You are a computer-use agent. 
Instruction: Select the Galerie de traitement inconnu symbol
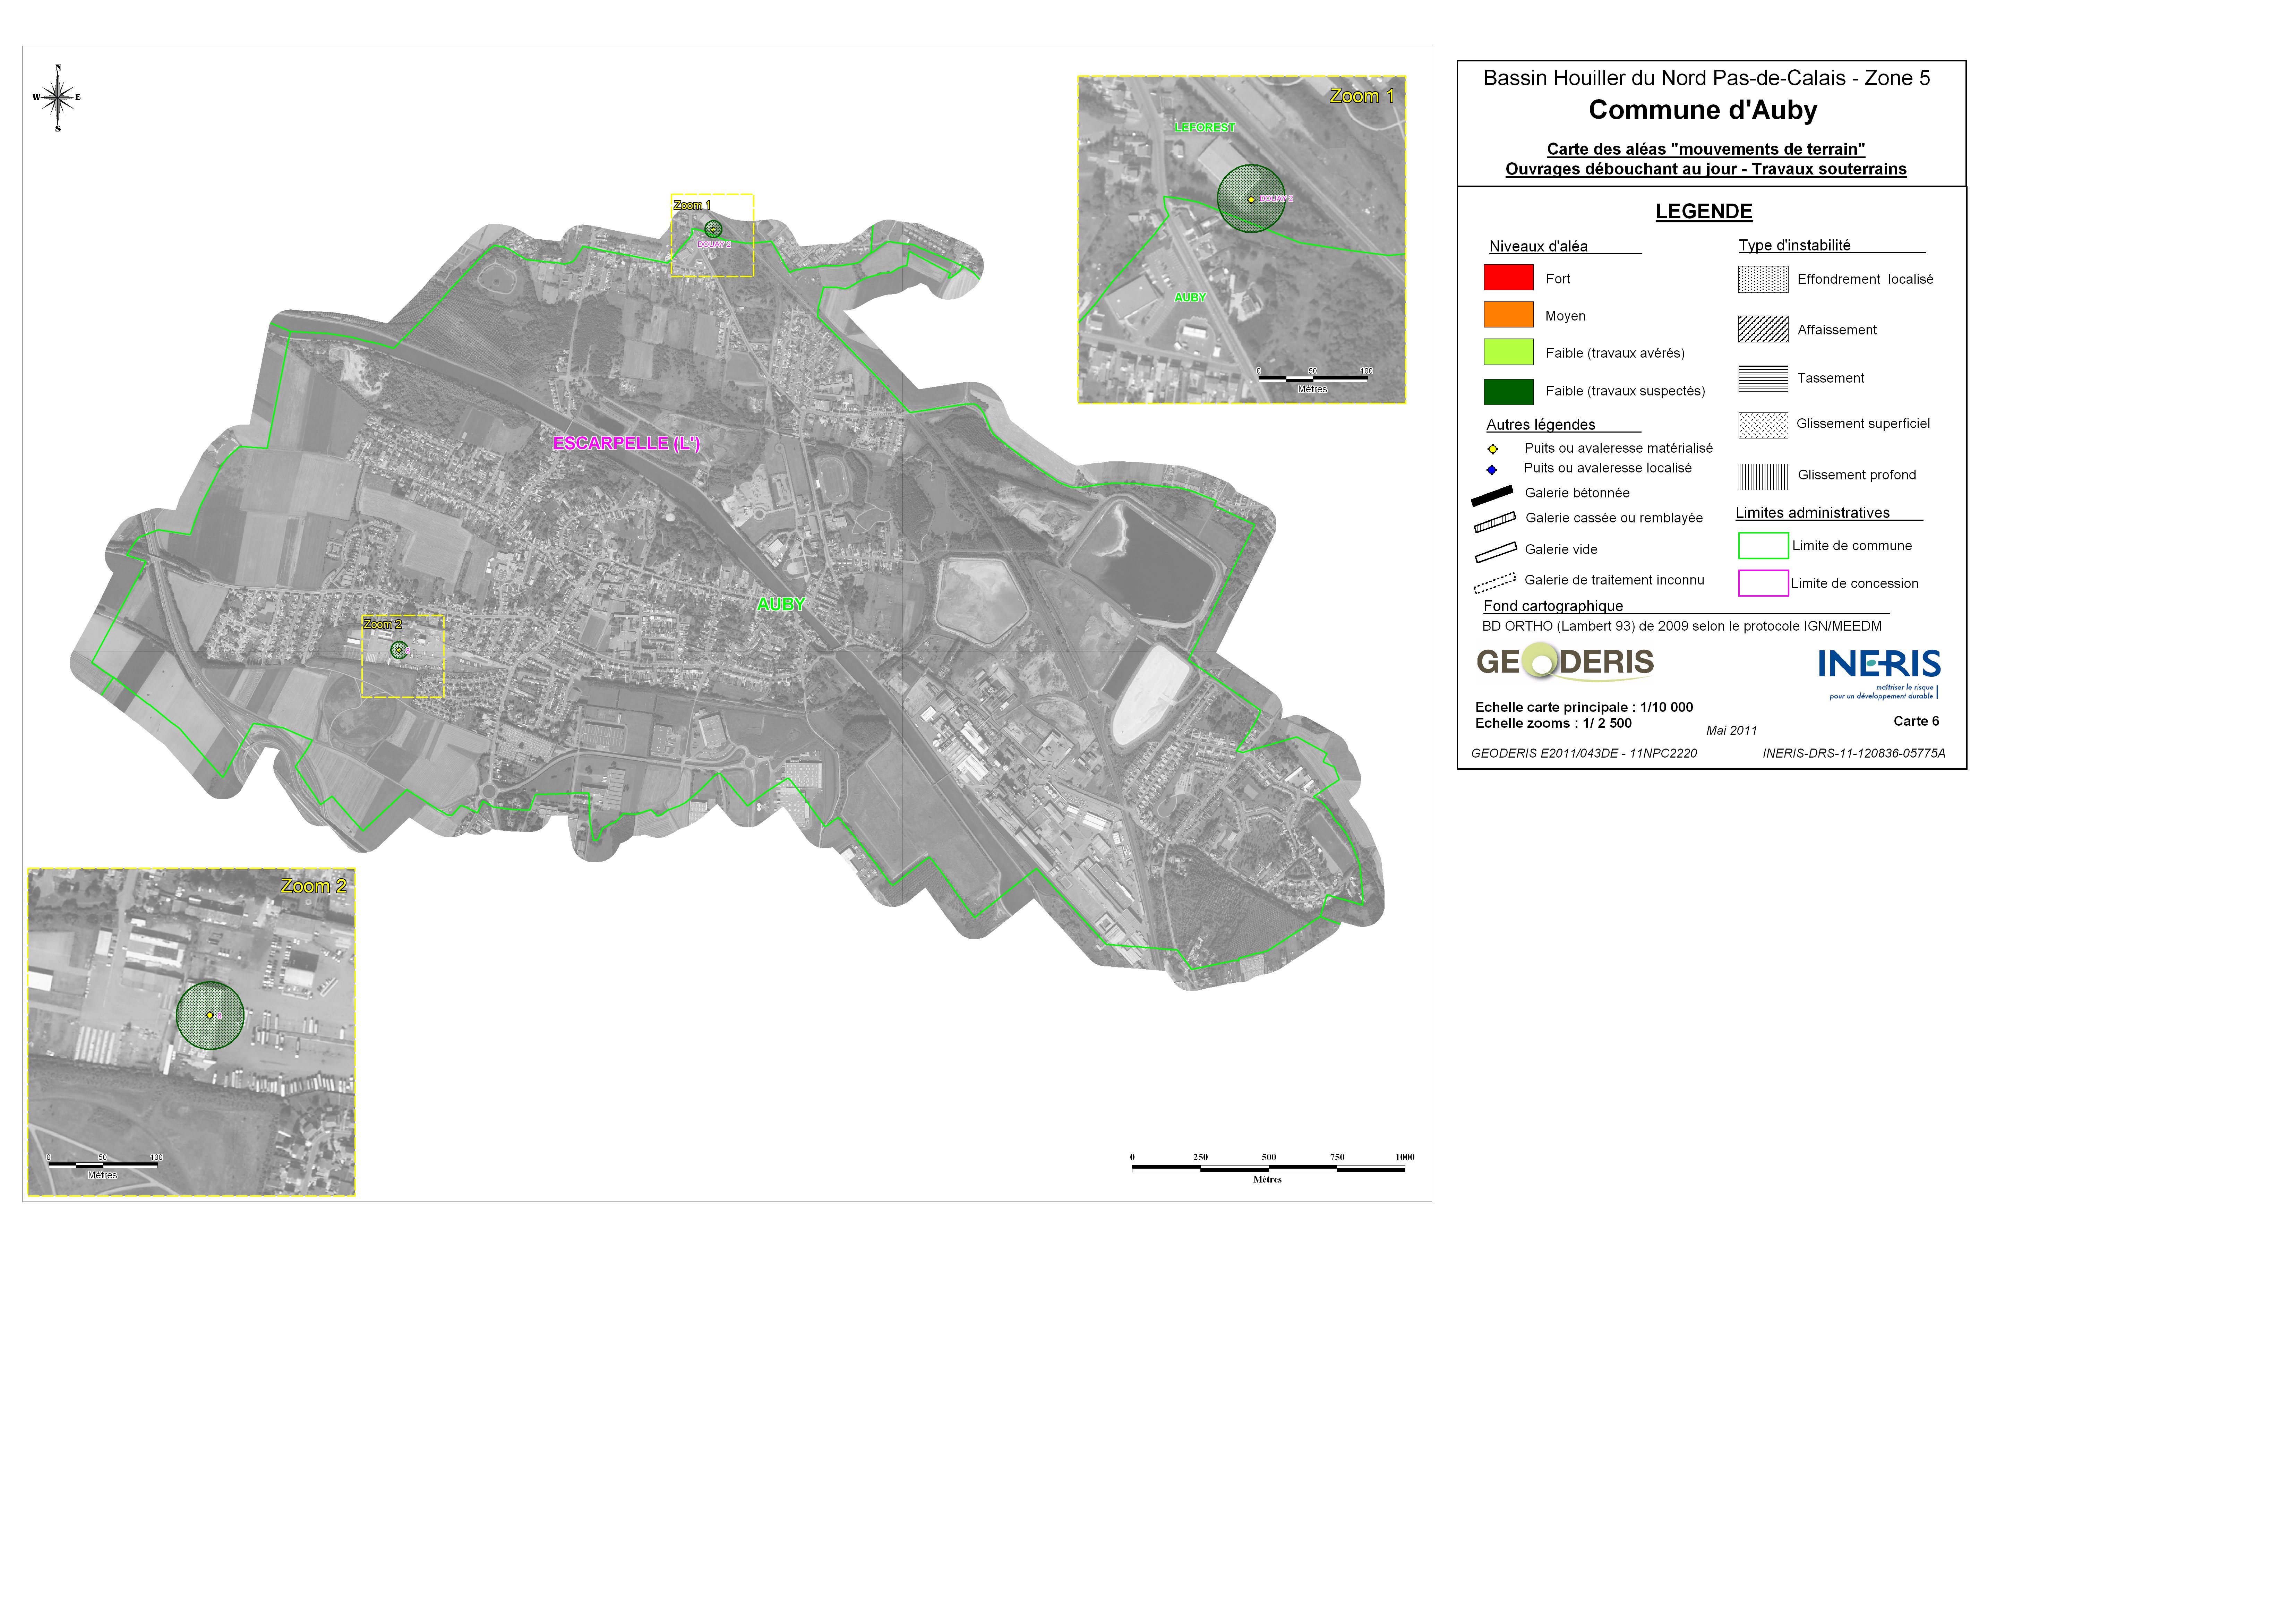pos(1494,583)
